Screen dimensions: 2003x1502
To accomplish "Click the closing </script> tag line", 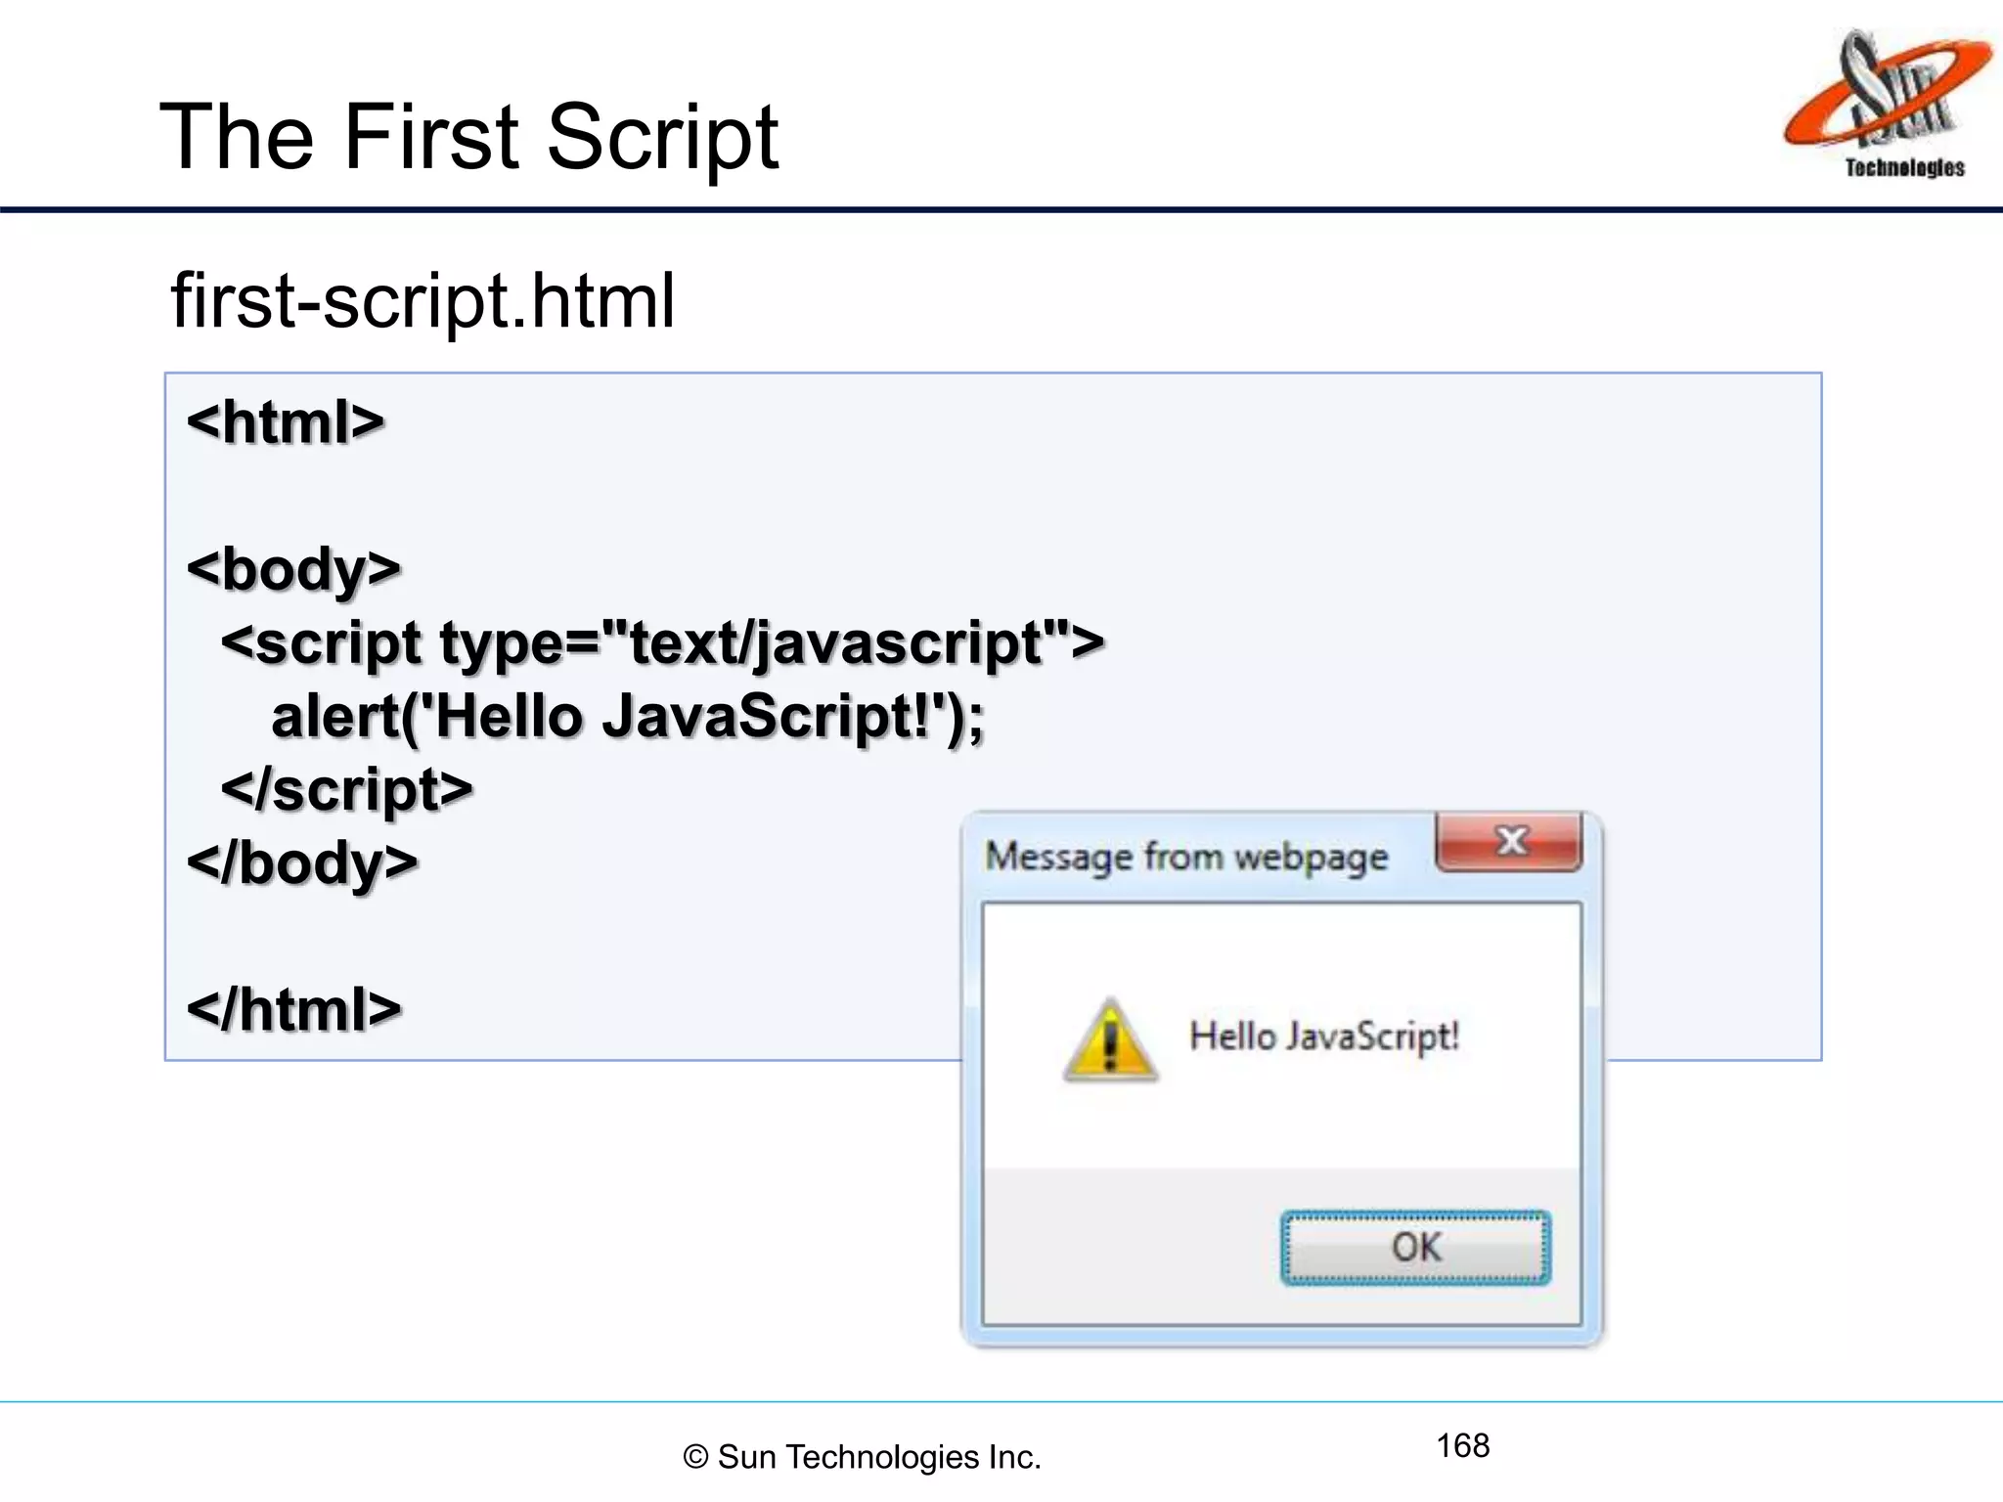I will [346, 790].
